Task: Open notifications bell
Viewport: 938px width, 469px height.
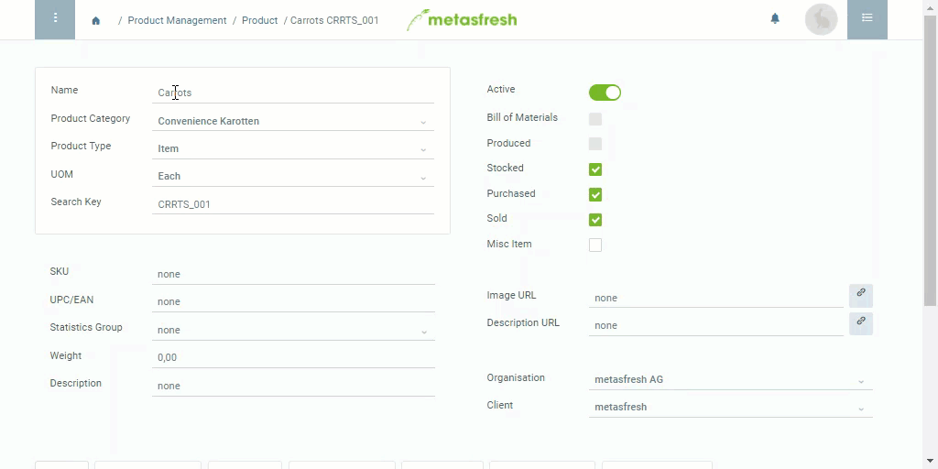Action: pos(775,18)
